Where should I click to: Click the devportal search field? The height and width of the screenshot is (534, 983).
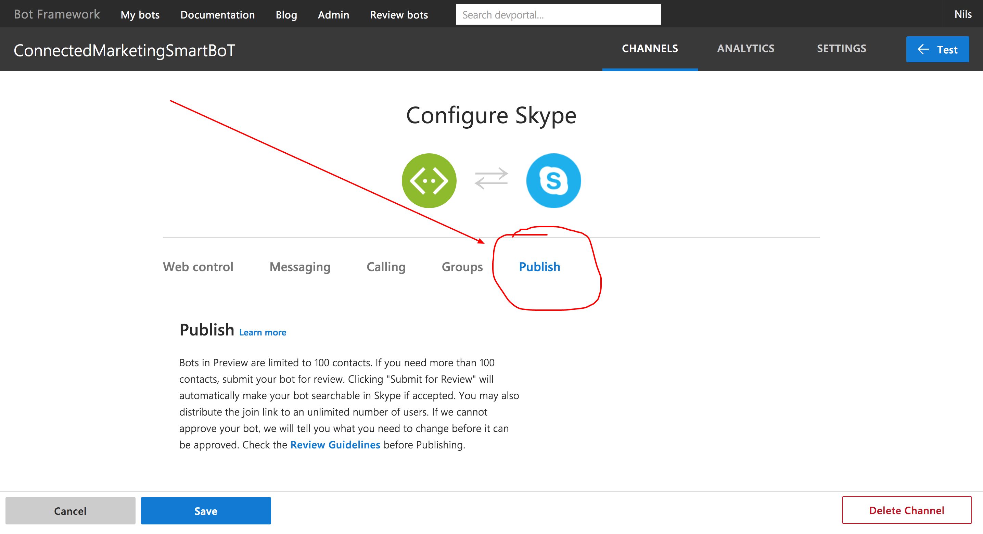(558, 14)
